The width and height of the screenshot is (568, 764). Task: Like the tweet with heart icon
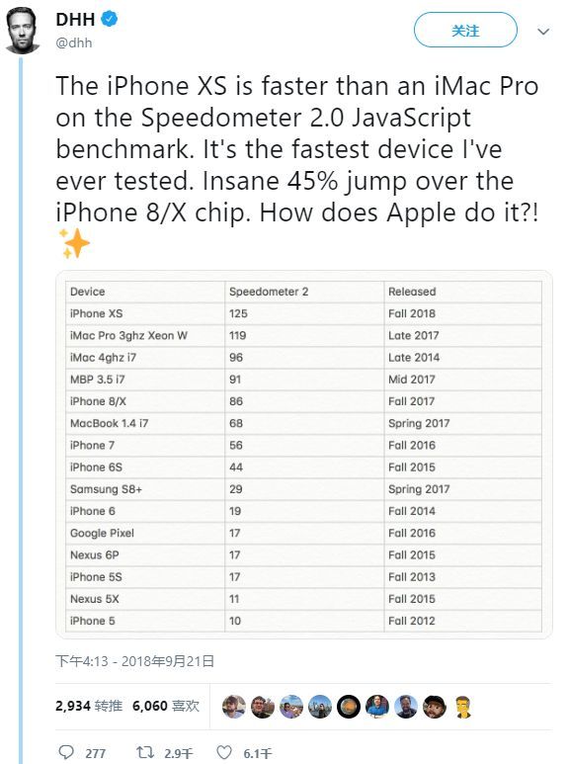coord(224,752)
